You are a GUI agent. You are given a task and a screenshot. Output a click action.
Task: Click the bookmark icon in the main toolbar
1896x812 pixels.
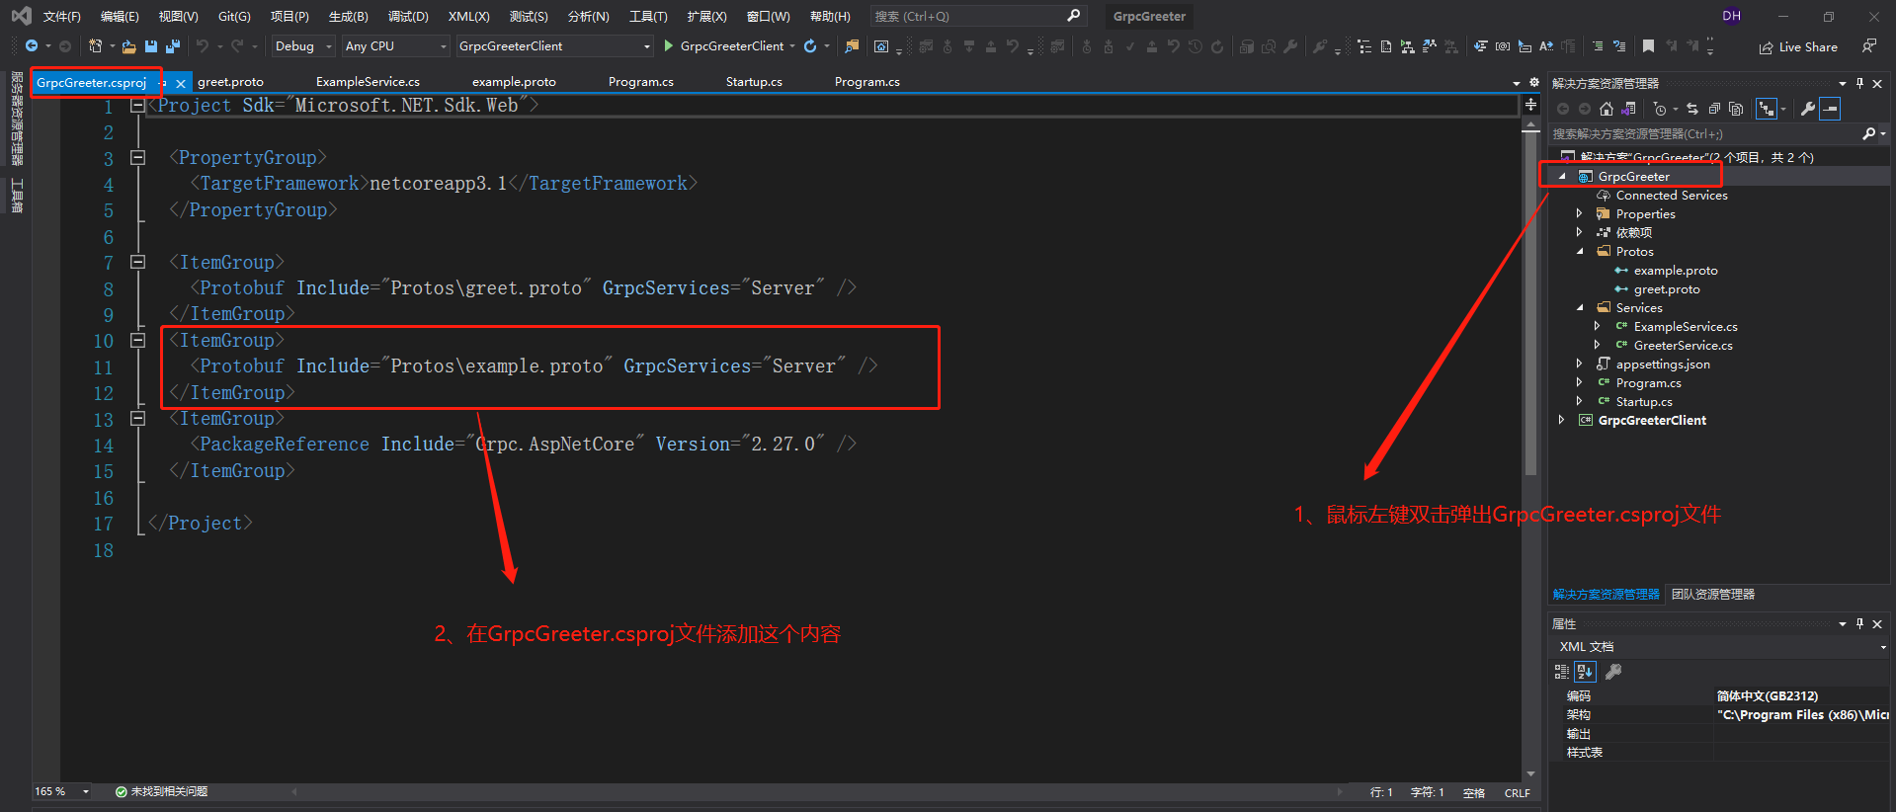pyautogui.click(x=1648, y=46)
